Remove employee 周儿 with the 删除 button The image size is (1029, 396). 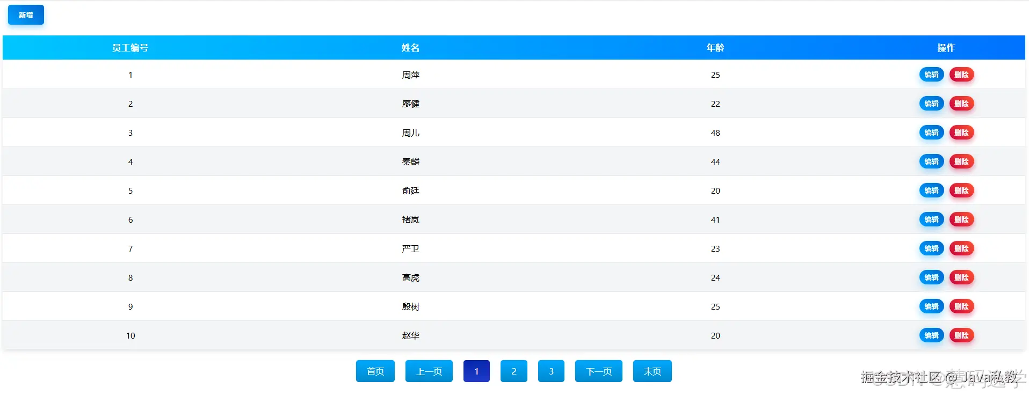[961, 133]
